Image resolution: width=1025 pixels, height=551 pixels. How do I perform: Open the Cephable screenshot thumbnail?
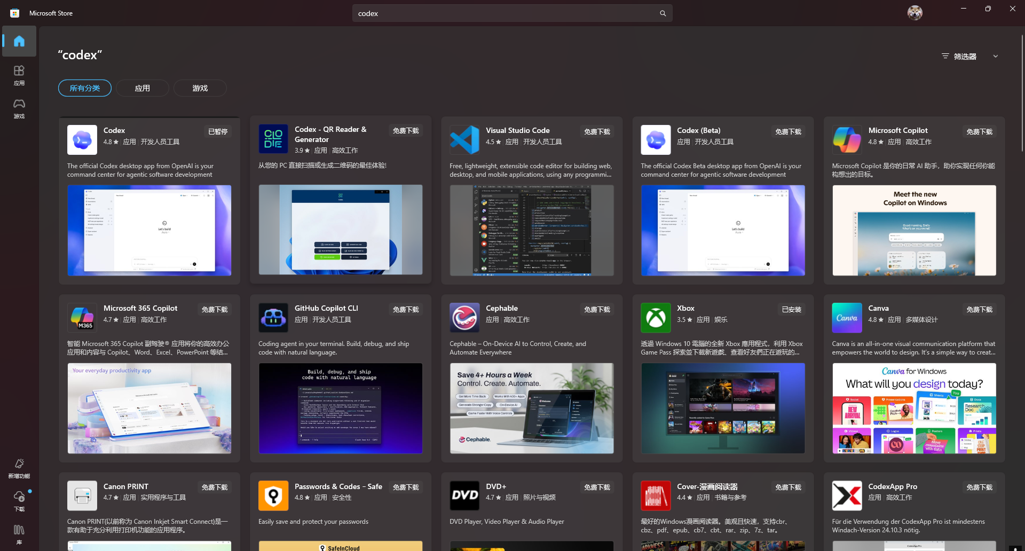pyautogui.click(x=532, y=408)
